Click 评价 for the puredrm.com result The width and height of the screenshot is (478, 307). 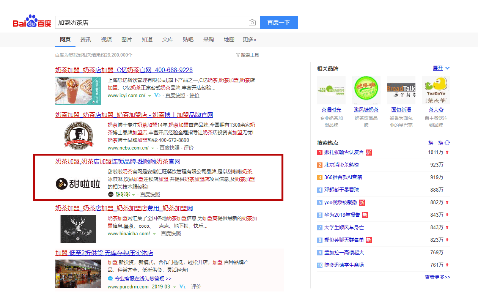pos(196,287)
